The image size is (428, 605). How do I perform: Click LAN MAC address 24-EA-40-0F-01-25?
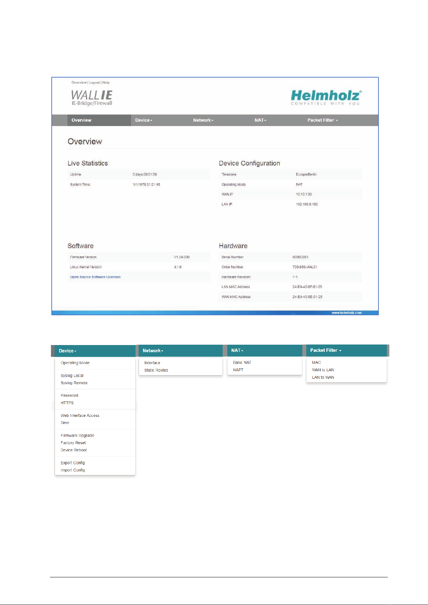tap(307, 287)
